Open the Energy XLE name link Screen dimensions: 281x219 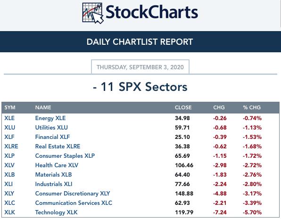point(50,118)
